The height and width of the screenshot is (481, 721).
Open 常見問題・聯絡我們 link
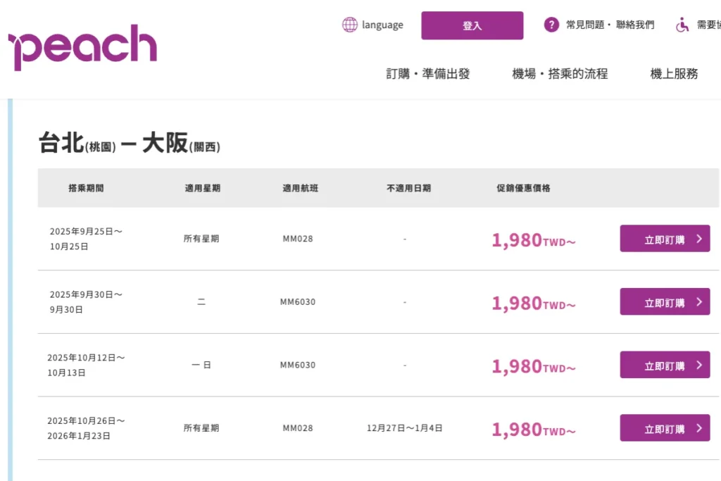[610, 25]
